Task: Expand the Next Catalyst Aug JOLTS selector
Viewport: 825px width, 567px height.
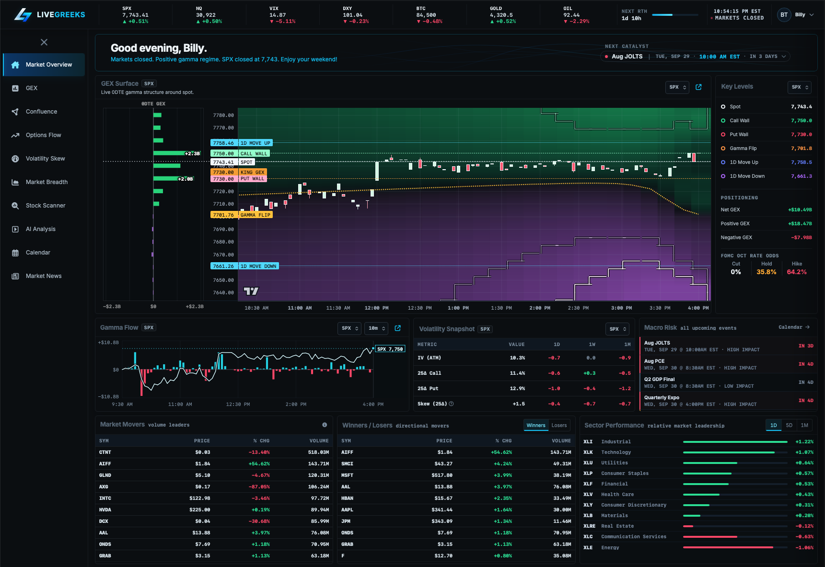Action: pos(695,57)
